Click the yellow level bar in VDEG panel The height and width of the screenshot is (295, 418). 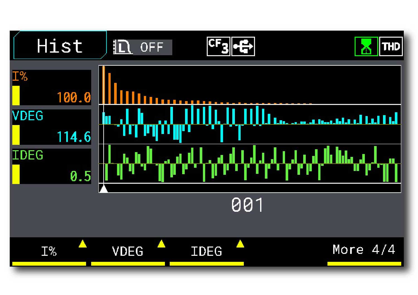16,135
